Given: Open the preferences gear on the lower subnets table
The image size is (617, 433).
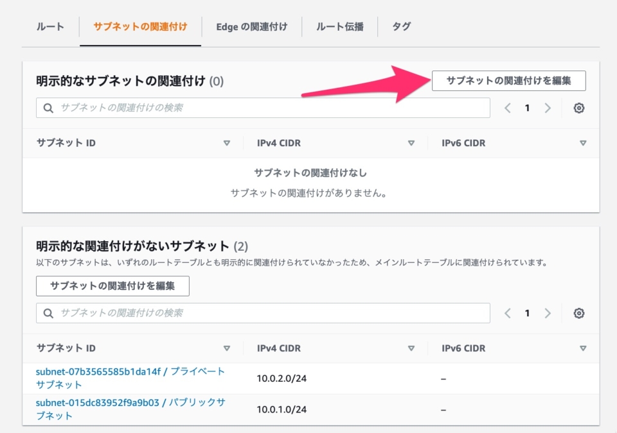Looking at the screenshot, I should (x=579, y=313).
